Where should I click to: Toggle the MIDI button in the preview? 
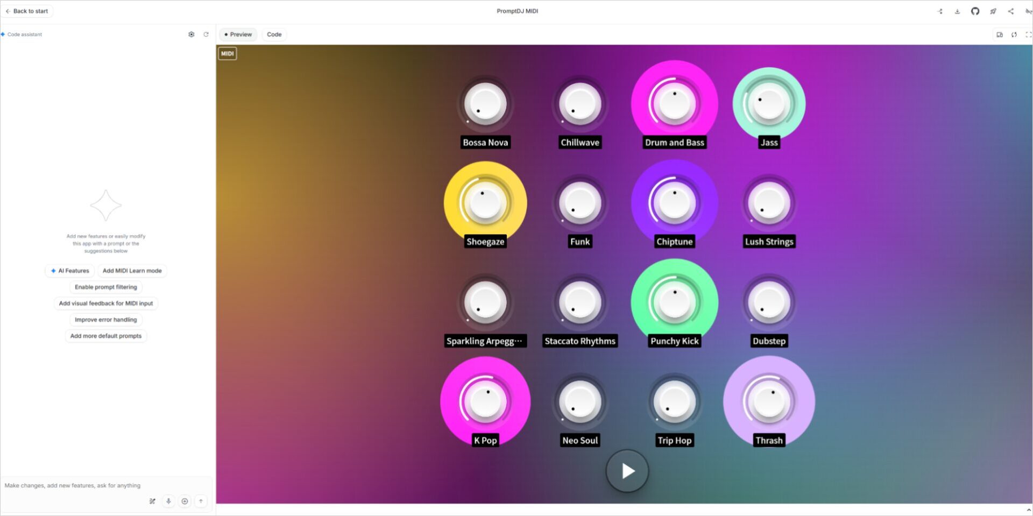(227, 53)
